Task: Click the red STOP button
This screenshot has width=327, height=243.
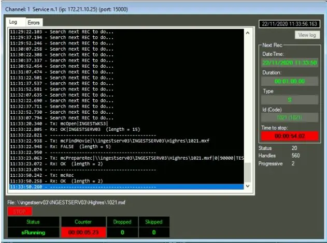Action: 20,211
